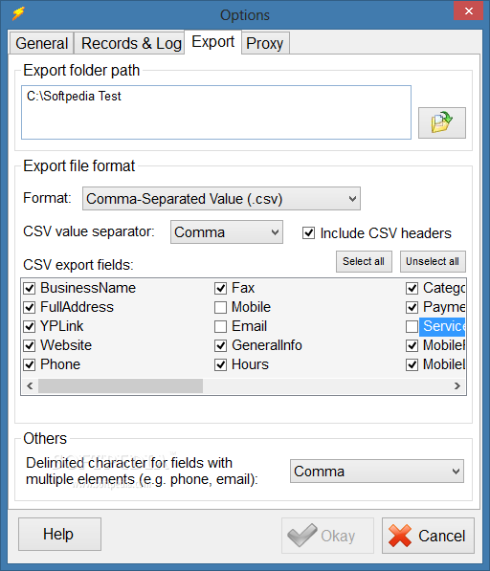490x571 pixels.
Task: Click the red X Cancel button
Action: (x=428, y=536)
